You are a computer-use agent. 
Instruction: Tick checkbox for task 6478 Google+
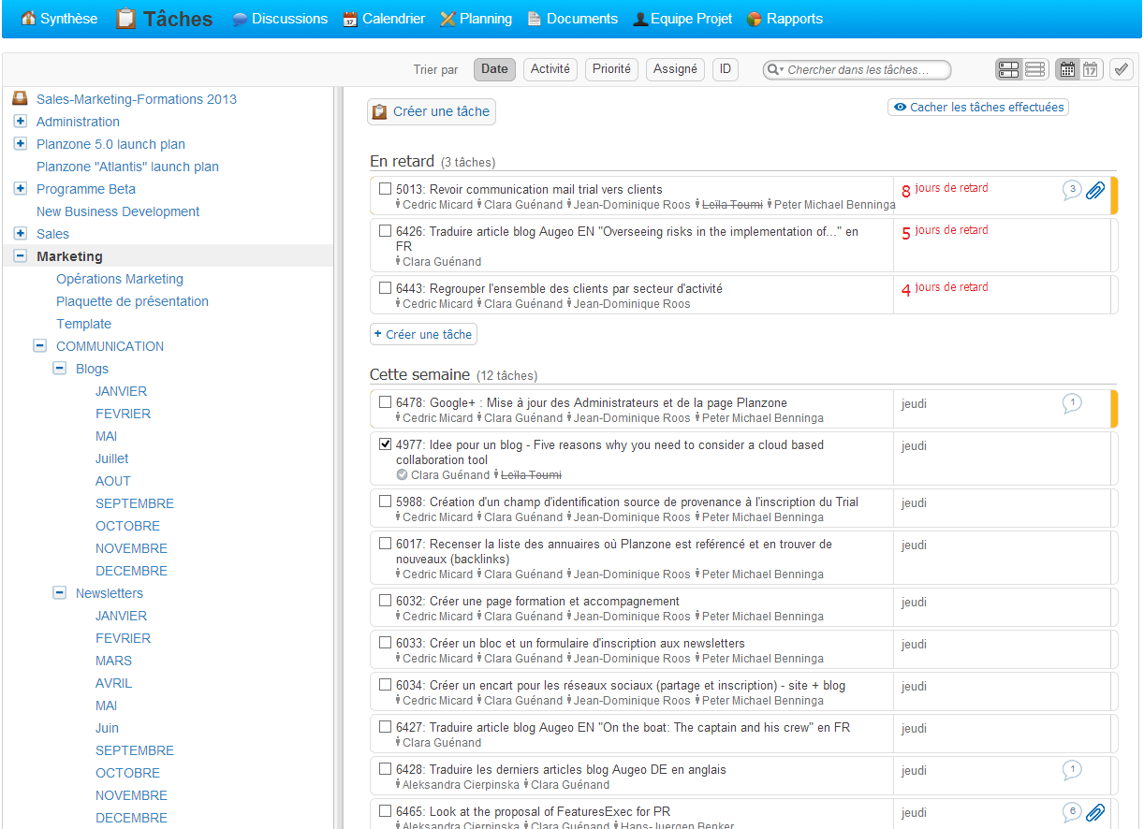click(x=385, y=401)
